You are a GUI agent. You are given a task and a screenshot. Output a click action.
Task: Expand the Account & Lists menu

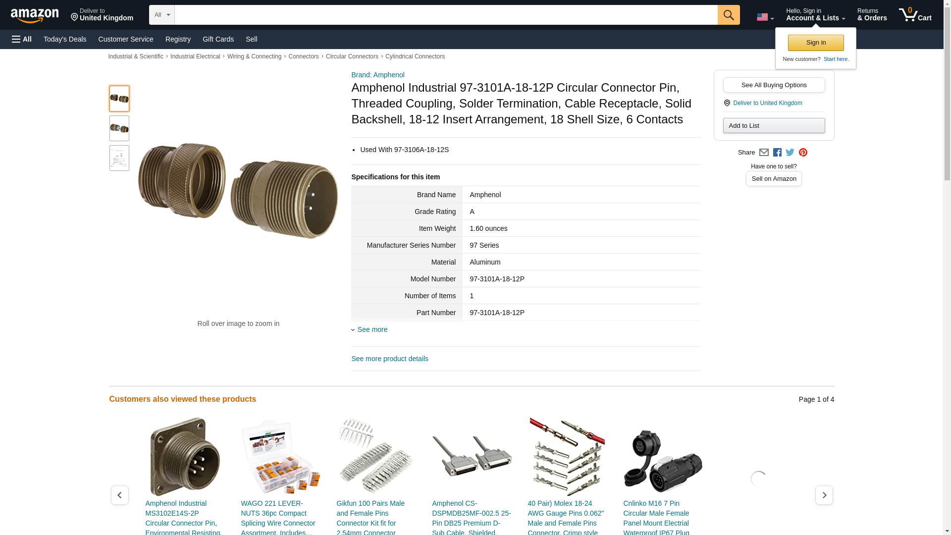(815, 14)
